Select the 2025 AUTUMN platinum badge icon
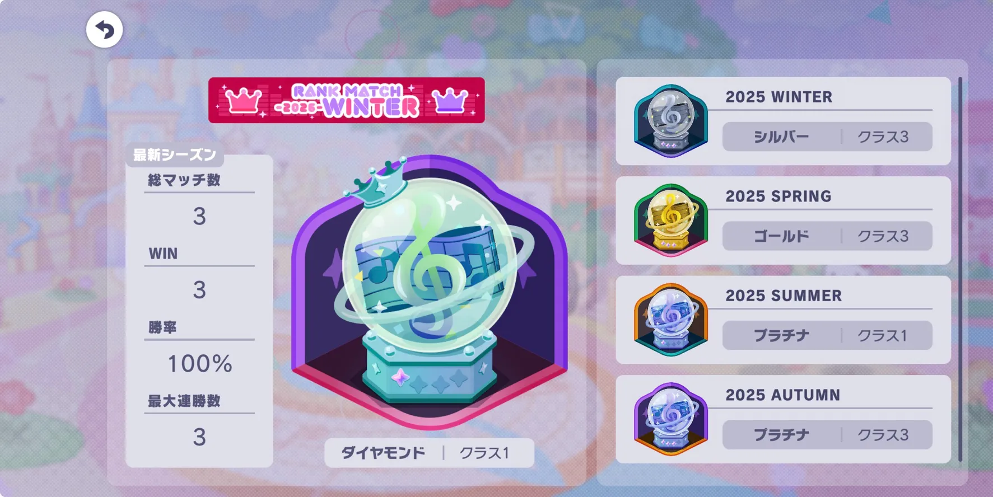Image resolution: width=993 pixels, height=497 pixels. click(x=671, y=419)
